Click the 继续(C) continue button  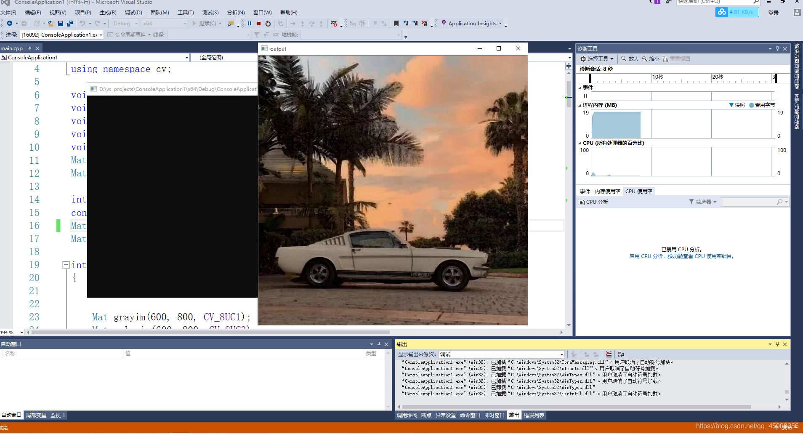pos(207,24)
